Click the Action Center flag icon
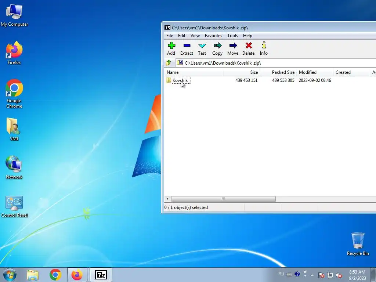Viewport: 376px width, 282px height. [321, 275]
